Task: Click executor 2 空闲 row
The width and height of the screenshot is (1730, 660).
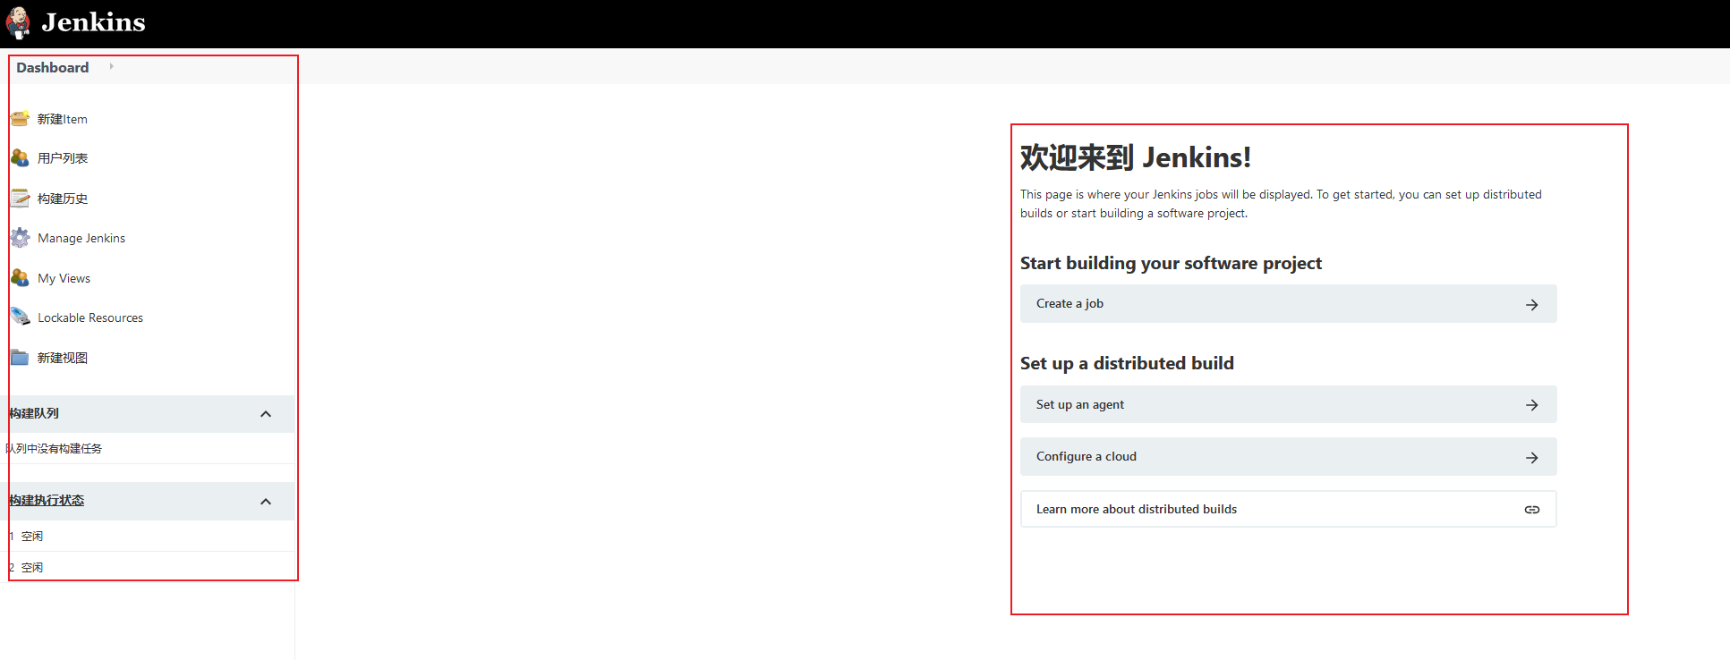Action: click(148, 567)
